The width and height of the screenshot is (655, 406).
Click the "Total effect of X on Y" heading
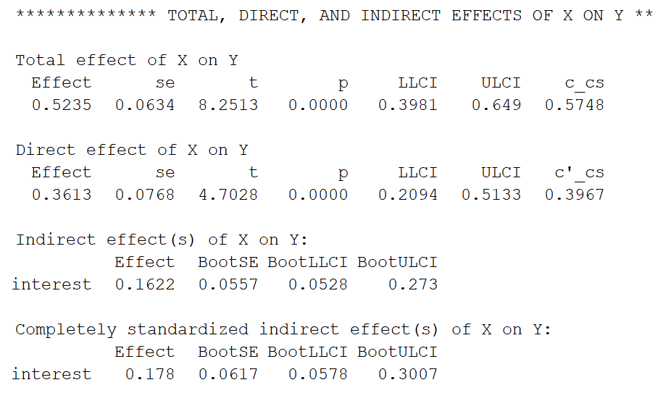[x=127, y=60]
